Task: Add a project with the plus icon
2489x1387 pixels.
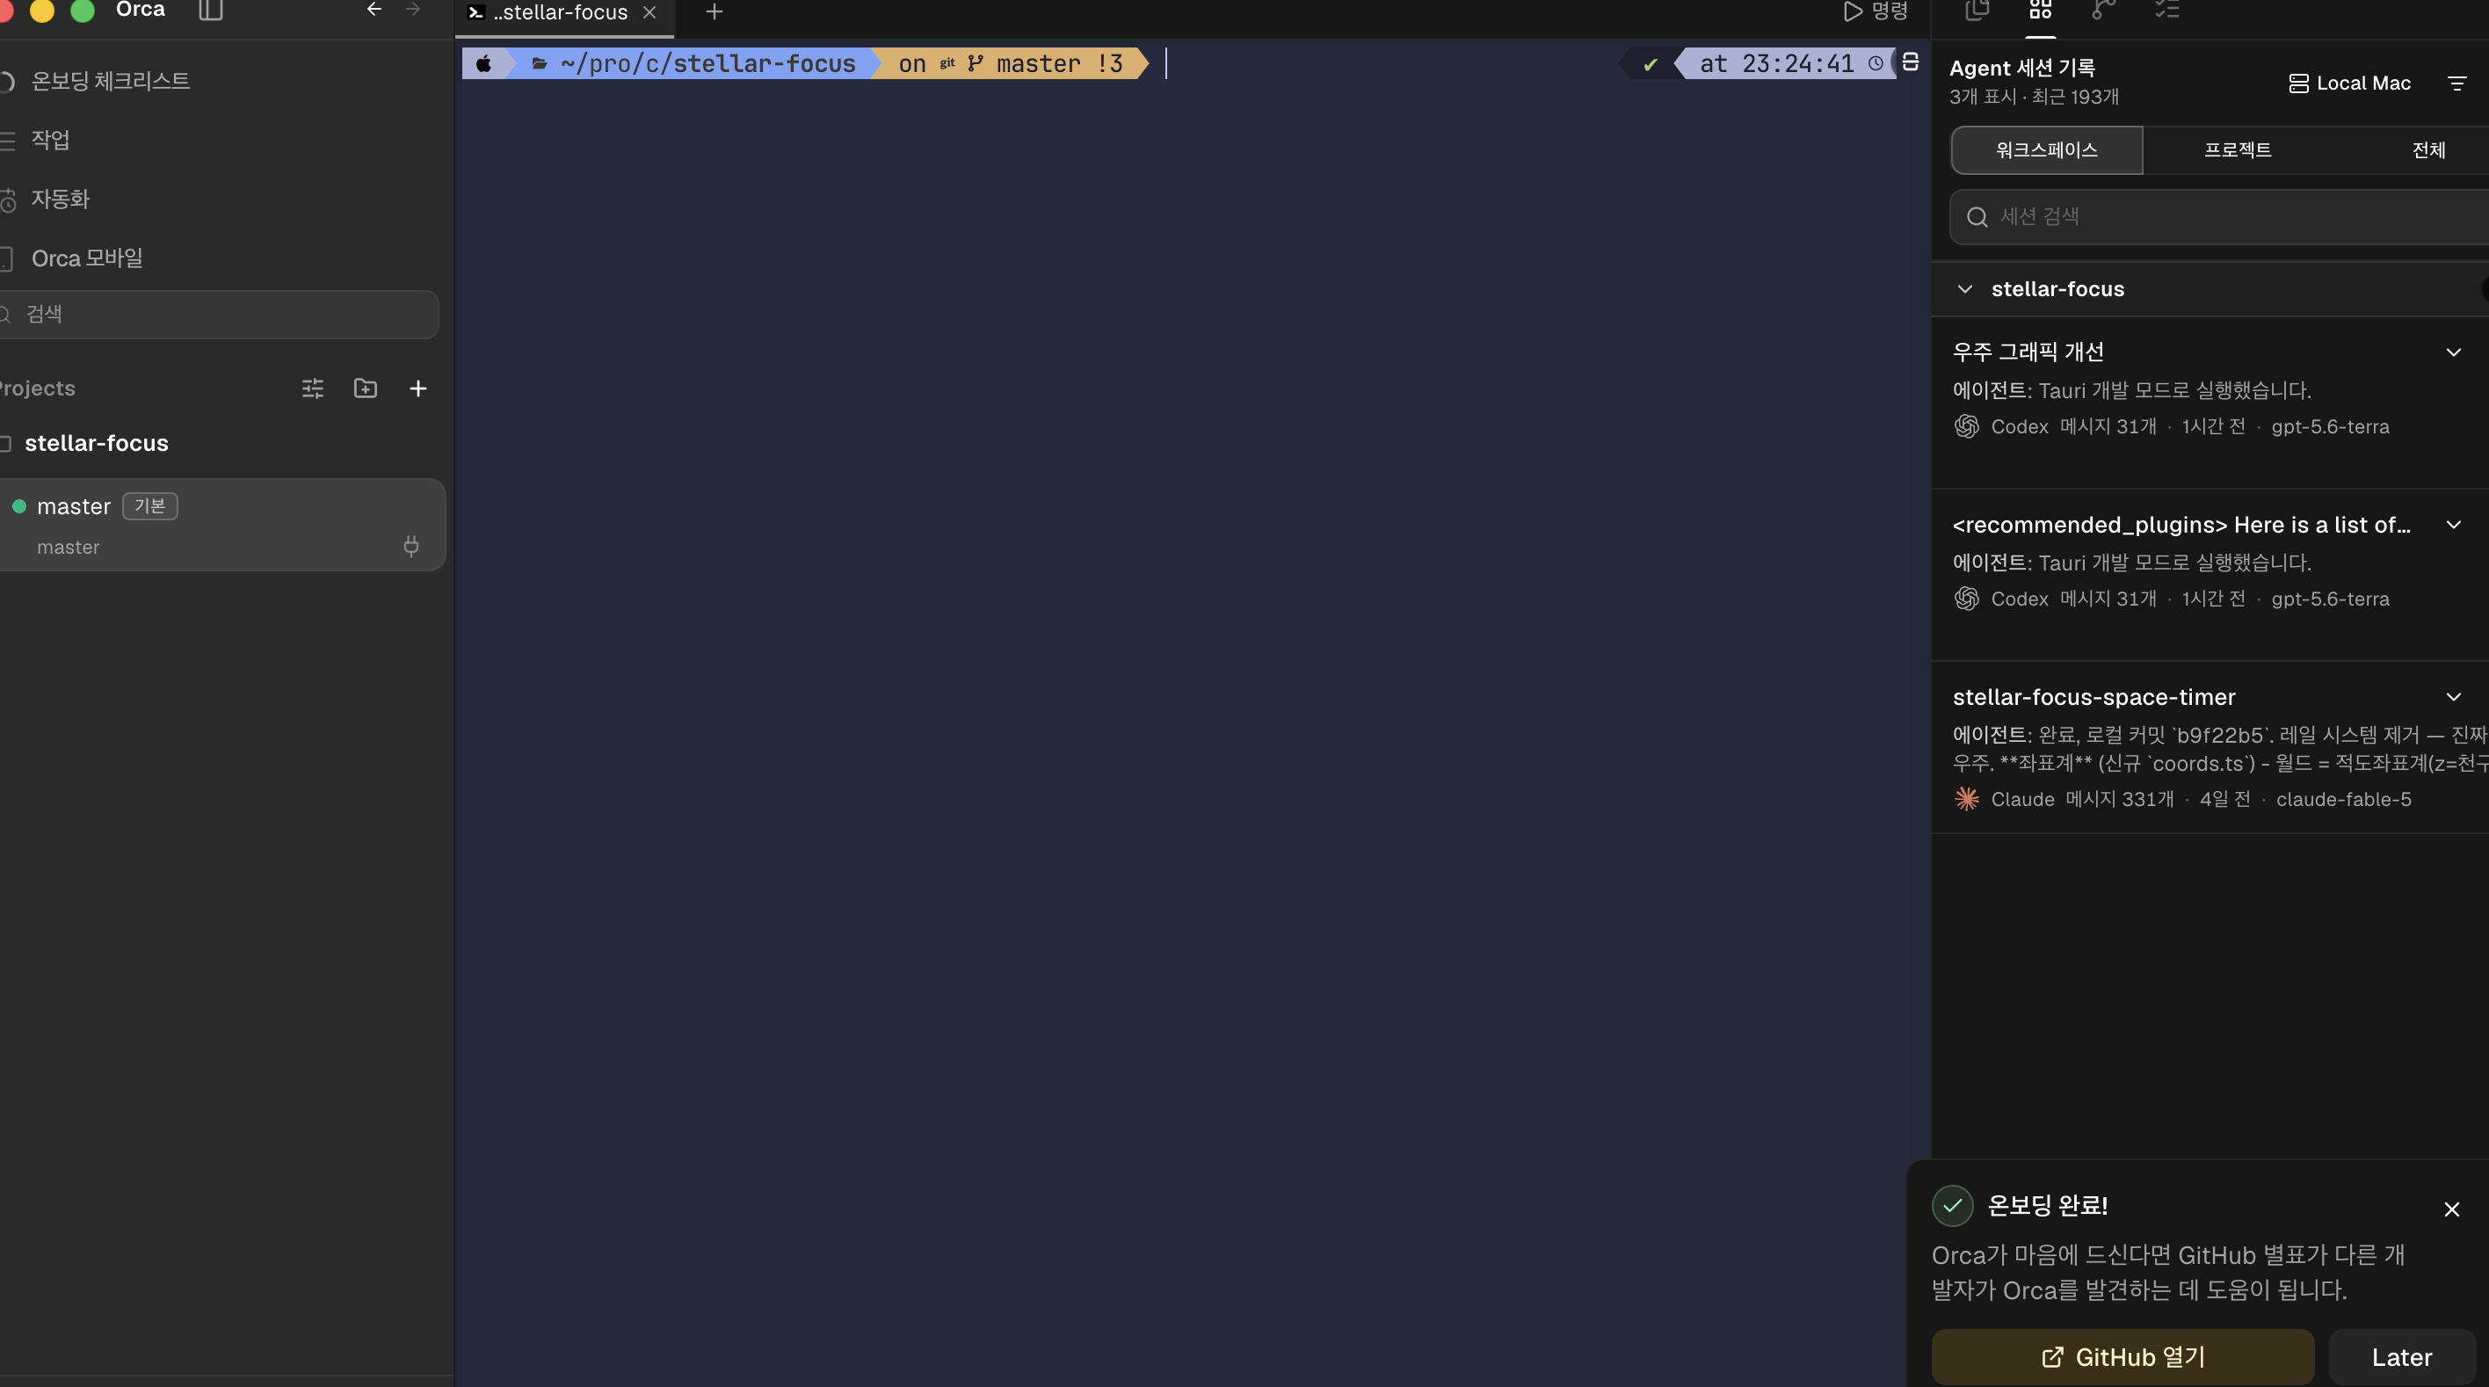Action: coord(417,389)
